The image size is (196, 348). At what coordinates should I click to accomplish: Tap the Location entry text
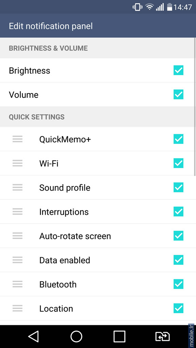coord(56,309)
